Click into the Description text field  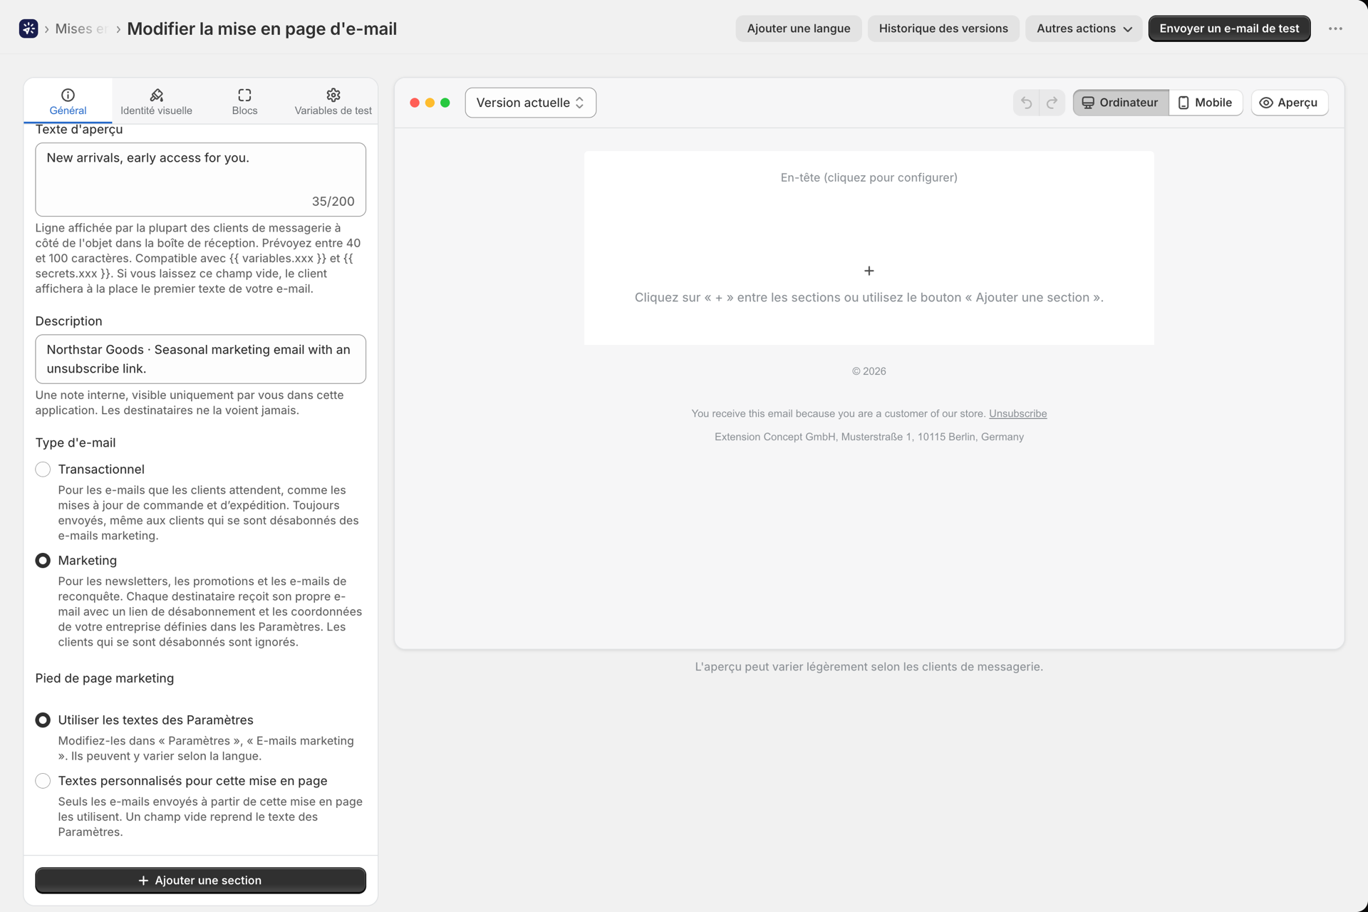200,359
